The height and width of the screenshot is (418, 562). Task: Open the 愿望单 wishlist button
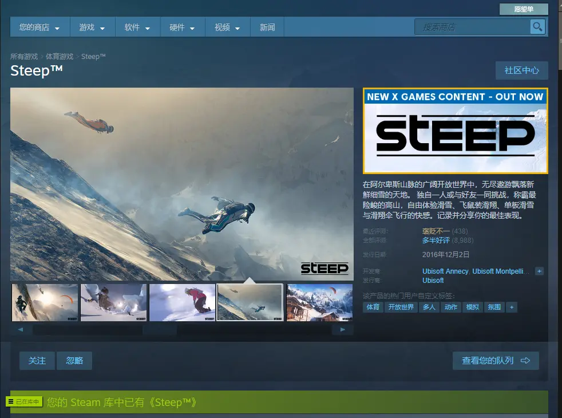(x=524, y=9)
